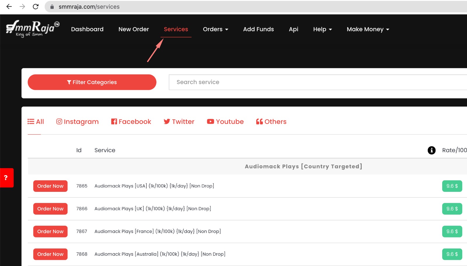Click 'Audiomack Plays [USA]' service name

tap(154, 186)
